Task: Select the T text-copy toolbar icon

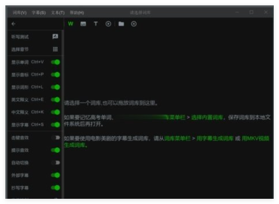Action: click(x=96, y=24)
